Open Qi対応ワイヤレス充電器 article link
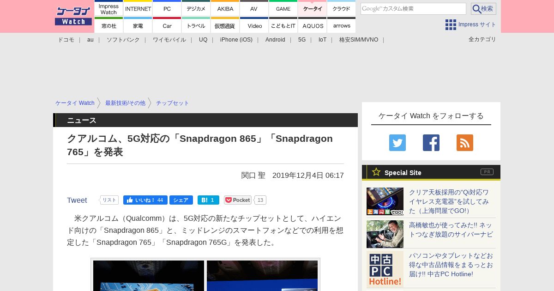 click(449, 201)
